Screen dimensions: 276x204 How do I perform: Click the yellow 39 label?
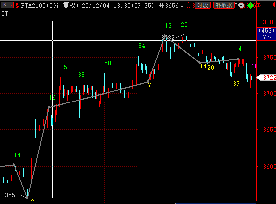(x=236, y=84)
